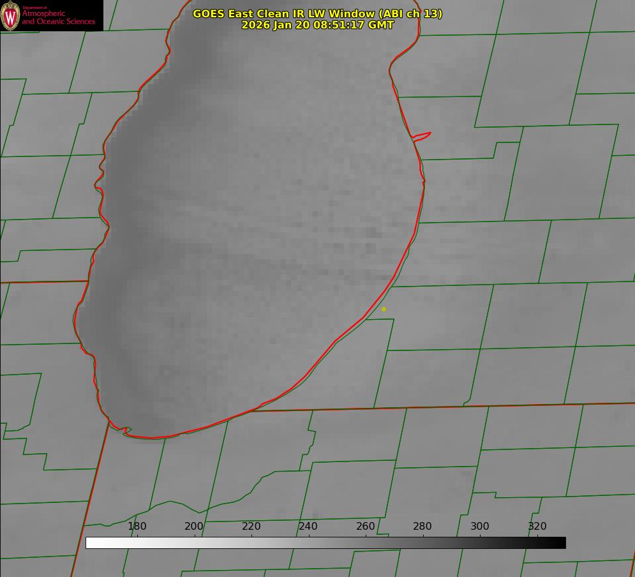Click the colorbar label '320'
This screenshot has width=635, height=577.
[537, 527]
